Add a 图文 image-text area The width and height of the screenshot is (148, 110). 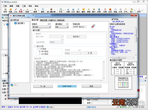[x=78, y=10]
